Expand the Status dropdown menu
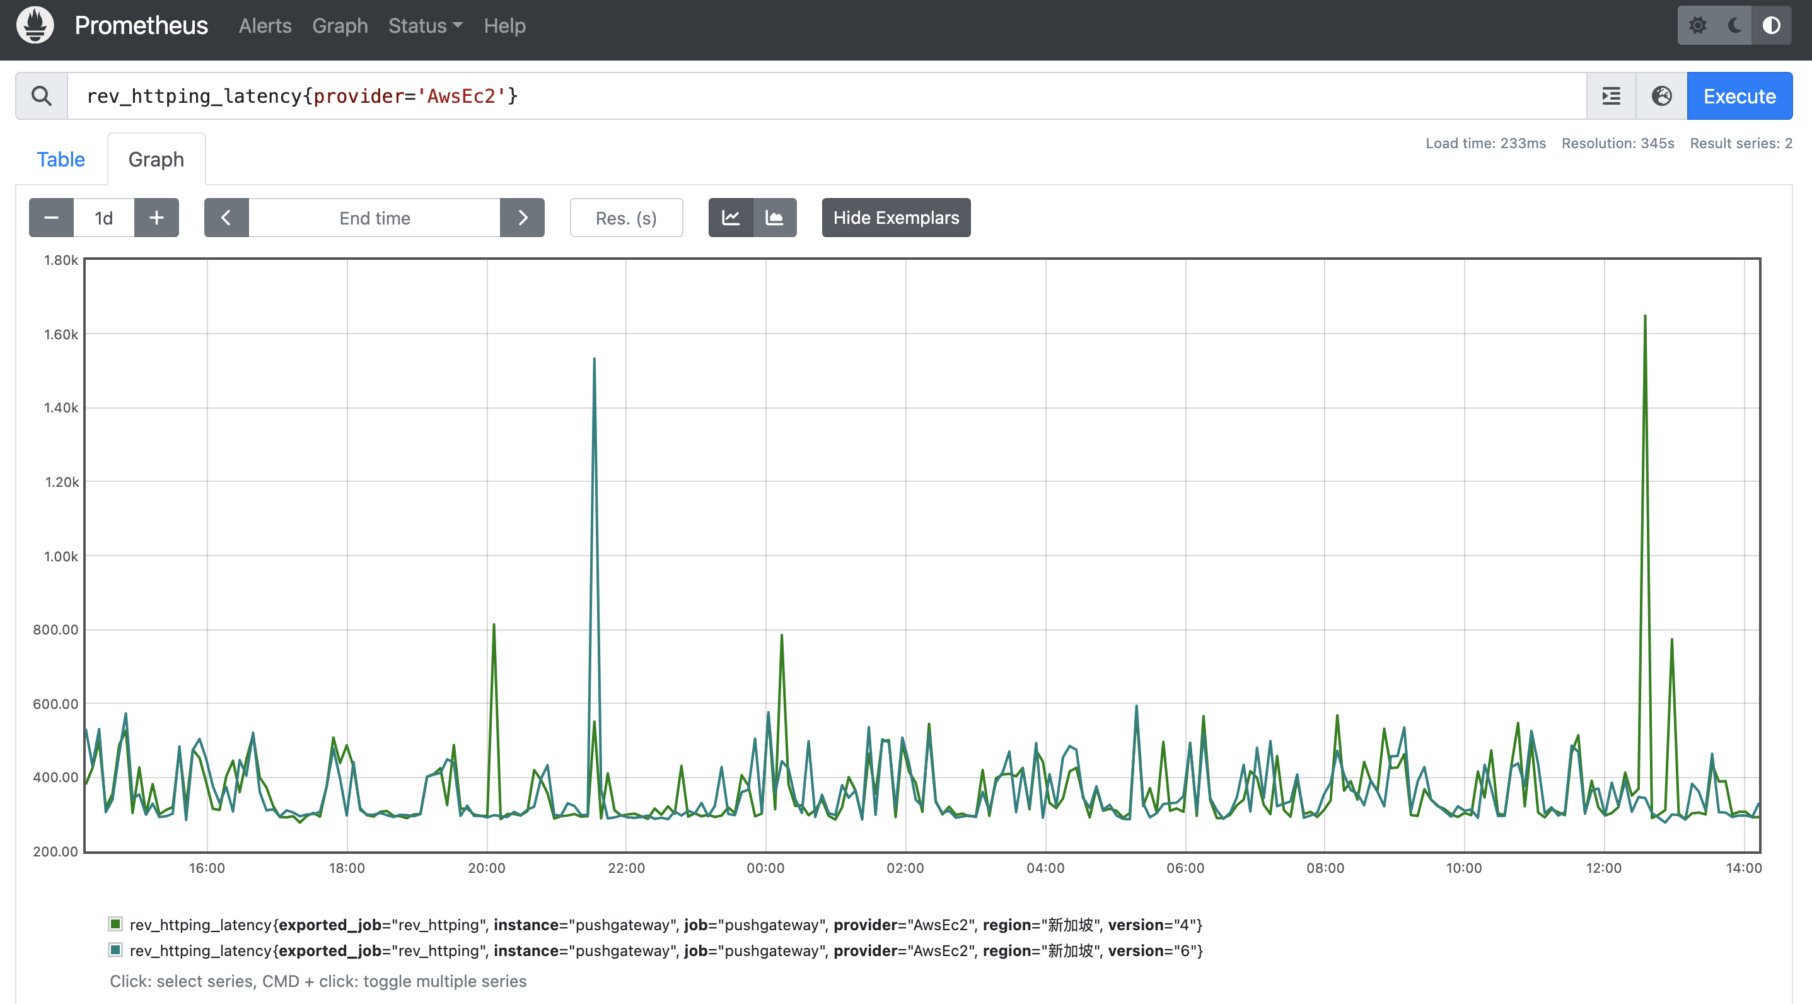Screen dimensions: 1812x1004 [x=425, y=25]
